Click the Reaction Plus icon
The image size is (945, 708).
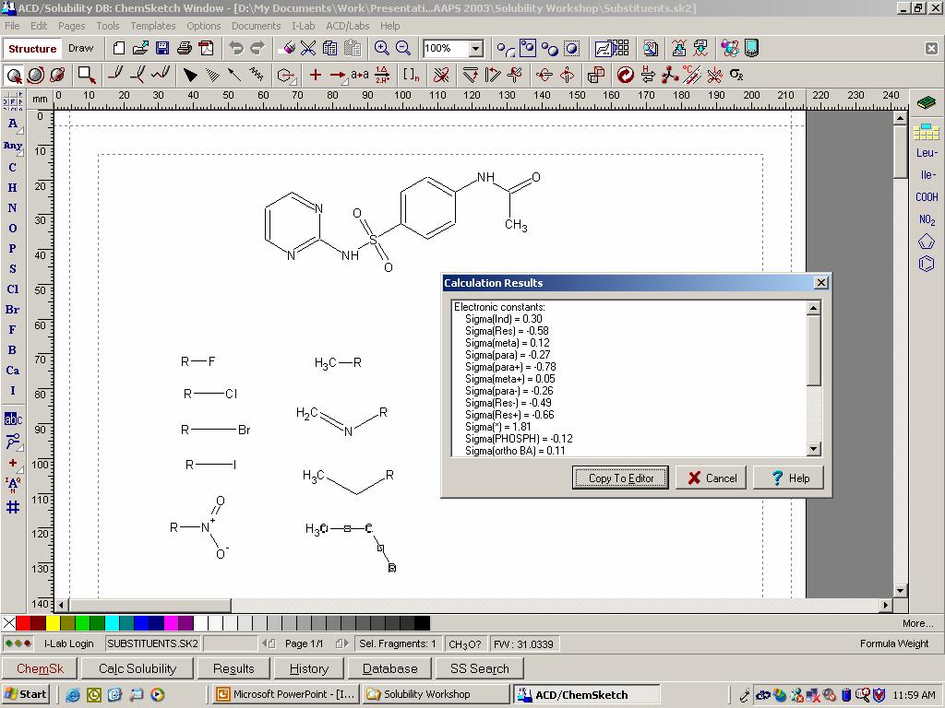[x=316, y=75]
